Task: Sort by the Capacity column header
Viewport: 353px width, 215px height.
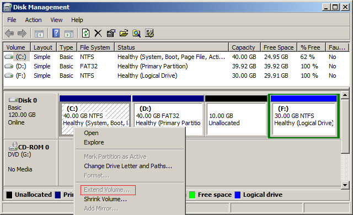Action: 244,47
